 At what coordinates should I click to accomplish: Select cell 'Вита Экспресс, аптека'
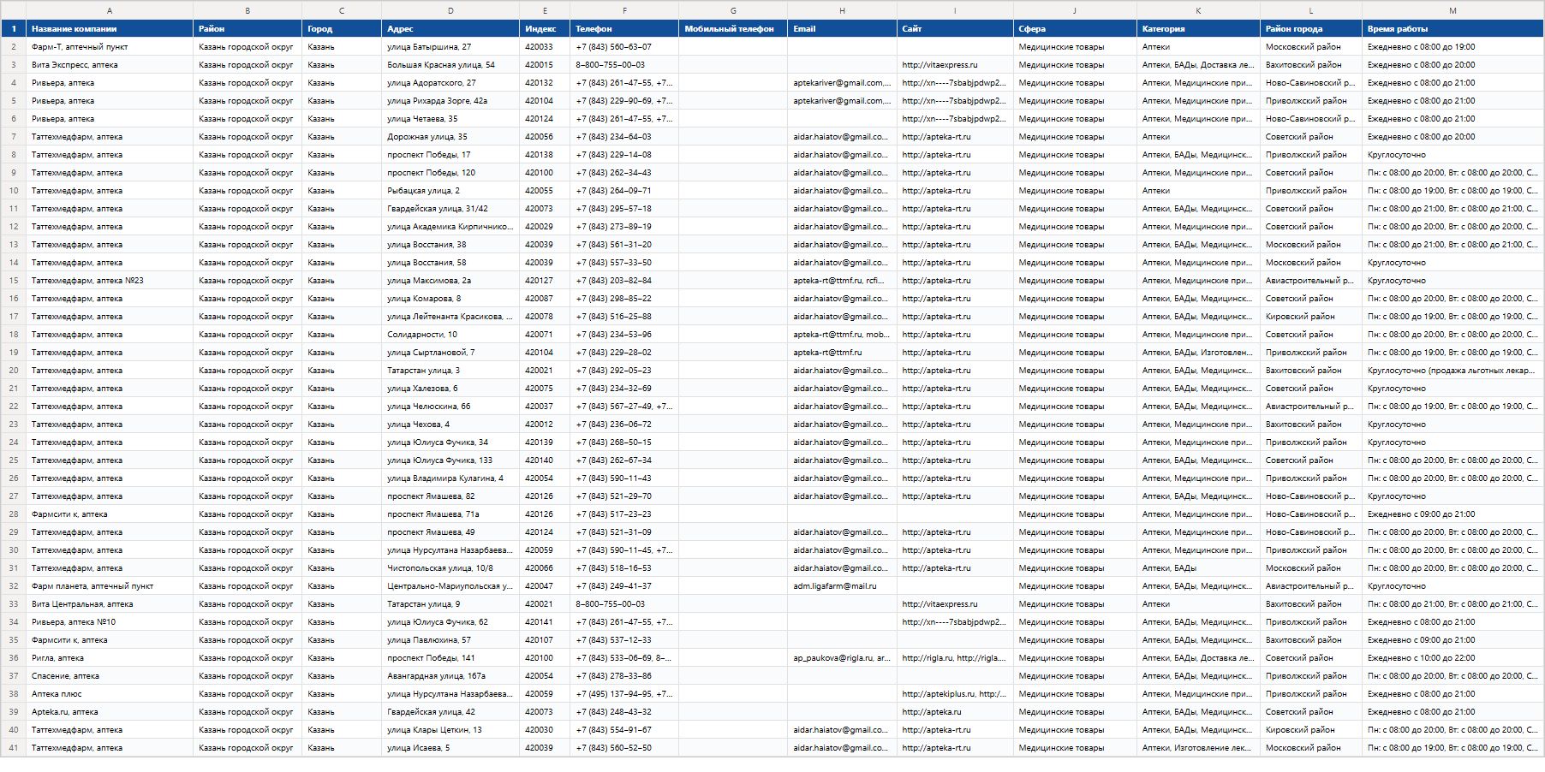pyautogui.click(x=110, y=65)
